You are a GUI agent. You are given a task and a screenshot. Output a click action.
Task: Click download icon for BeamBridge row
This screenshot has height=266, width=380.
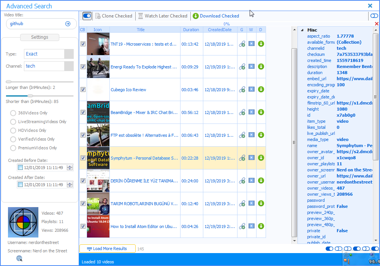tap(261, 112)
